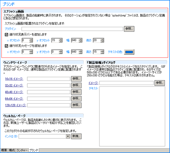The height and width of the screenshot is (153, 170).
Task: Open the 64x64 イメージ link
Action: click(14, 99)
